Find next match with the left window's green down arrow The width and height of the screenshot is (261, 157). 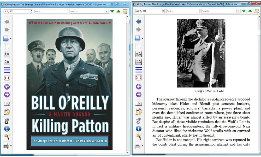(112, 11)
